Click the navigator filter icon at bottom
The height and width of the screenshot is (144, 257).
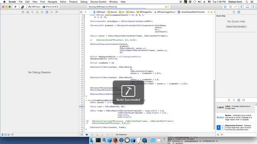pyautogui.click(x=12, y=134)
